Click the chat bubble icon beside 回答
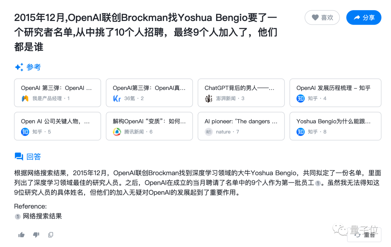 tap(19, 156)
